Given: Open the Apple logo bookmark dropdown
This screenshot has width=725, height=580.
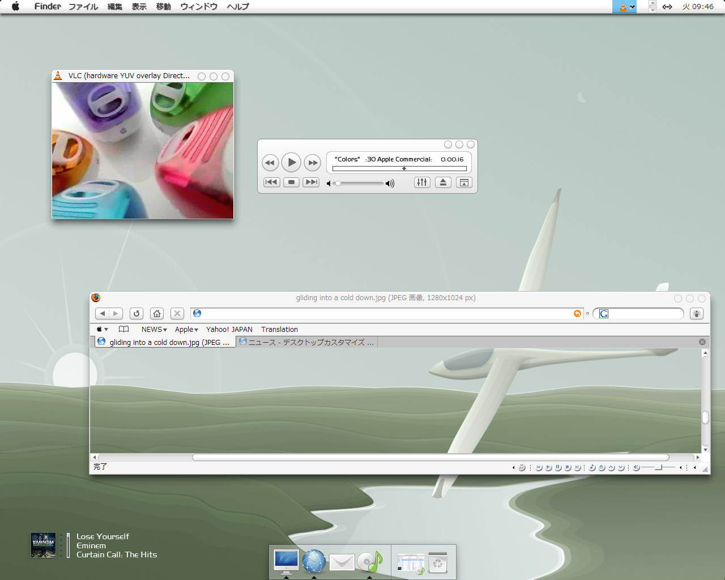Looking at the screenshot, I should click(102, 329).
